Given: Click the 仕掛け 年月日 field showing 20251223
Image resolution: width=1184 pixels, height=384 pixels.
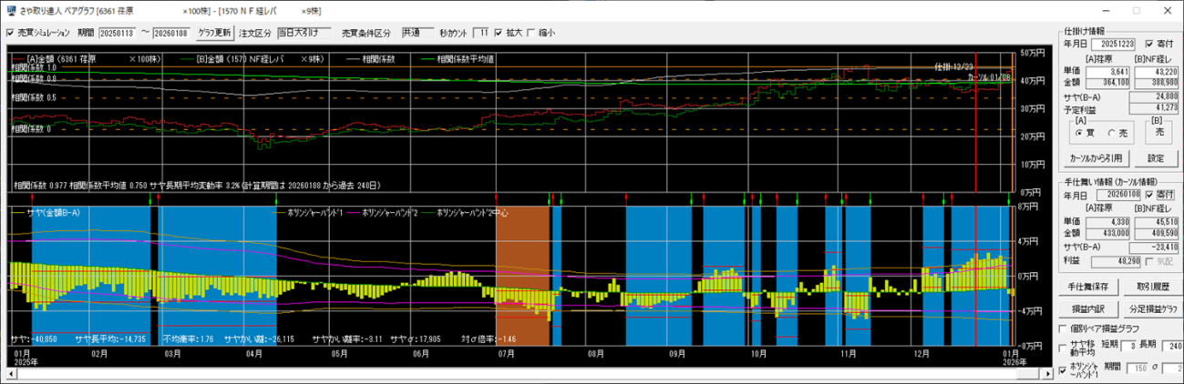Looking at the screenshot, I should click(1115, 43).
